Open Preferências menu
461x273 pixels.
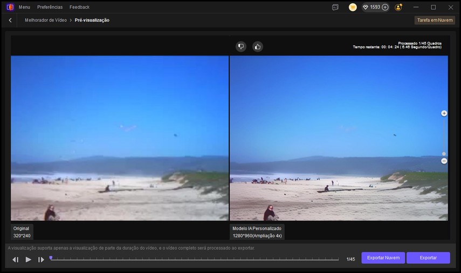(x=50, y=7)
